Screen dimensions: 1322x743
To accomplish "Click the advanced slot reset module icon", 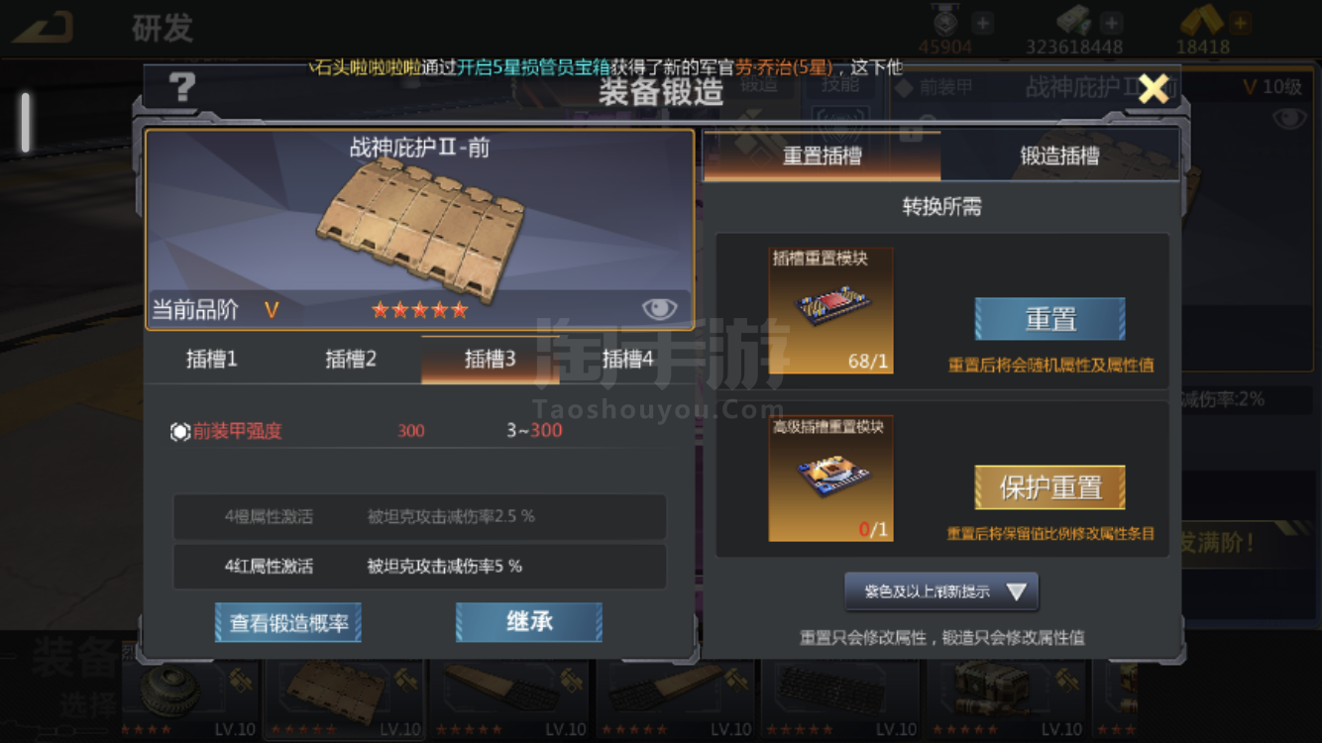I will click(830, 478).
